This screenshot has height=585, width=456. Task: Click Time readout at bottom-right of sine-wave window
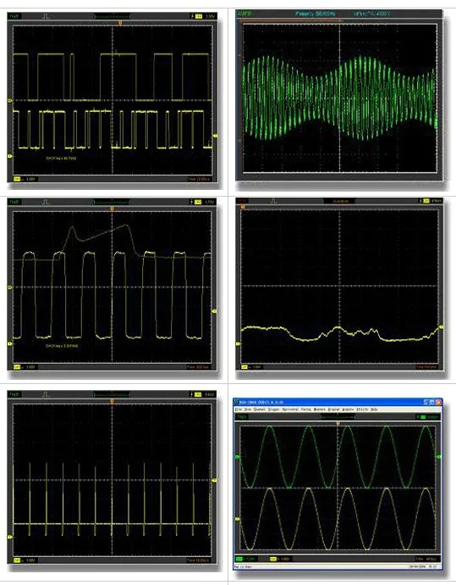pos(426,559)
